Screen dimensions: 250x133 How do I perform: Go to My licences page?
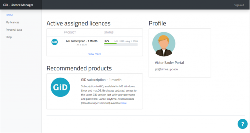[x=12, y=22]
